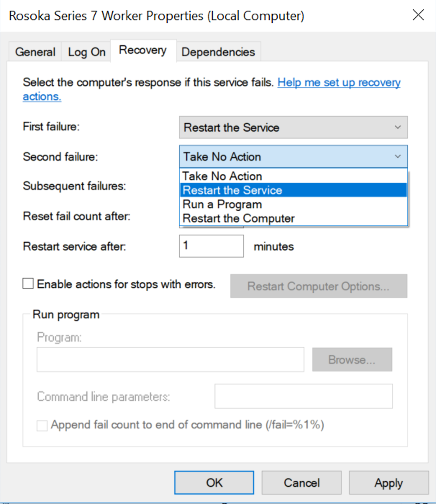This screenshot has height=504, width=436.
Task: Choose Take No Action from list
Action: tap(222, 176)
